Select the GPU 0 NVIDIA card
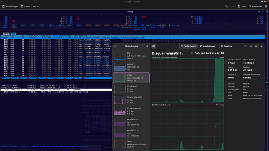Screen dimensions: 269x151 coord(131,144)
